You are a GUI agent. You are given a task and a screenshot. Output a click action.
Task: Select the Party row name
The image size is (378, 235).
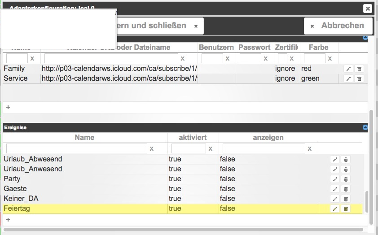coord(12,179)
